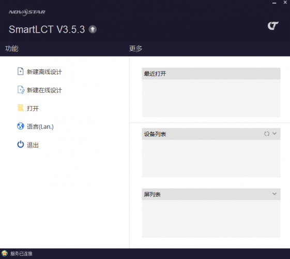The width and height of the screenshot is (290, 259).
Task: Click the 屏列表 header label
Action: [x=152, y=194]
